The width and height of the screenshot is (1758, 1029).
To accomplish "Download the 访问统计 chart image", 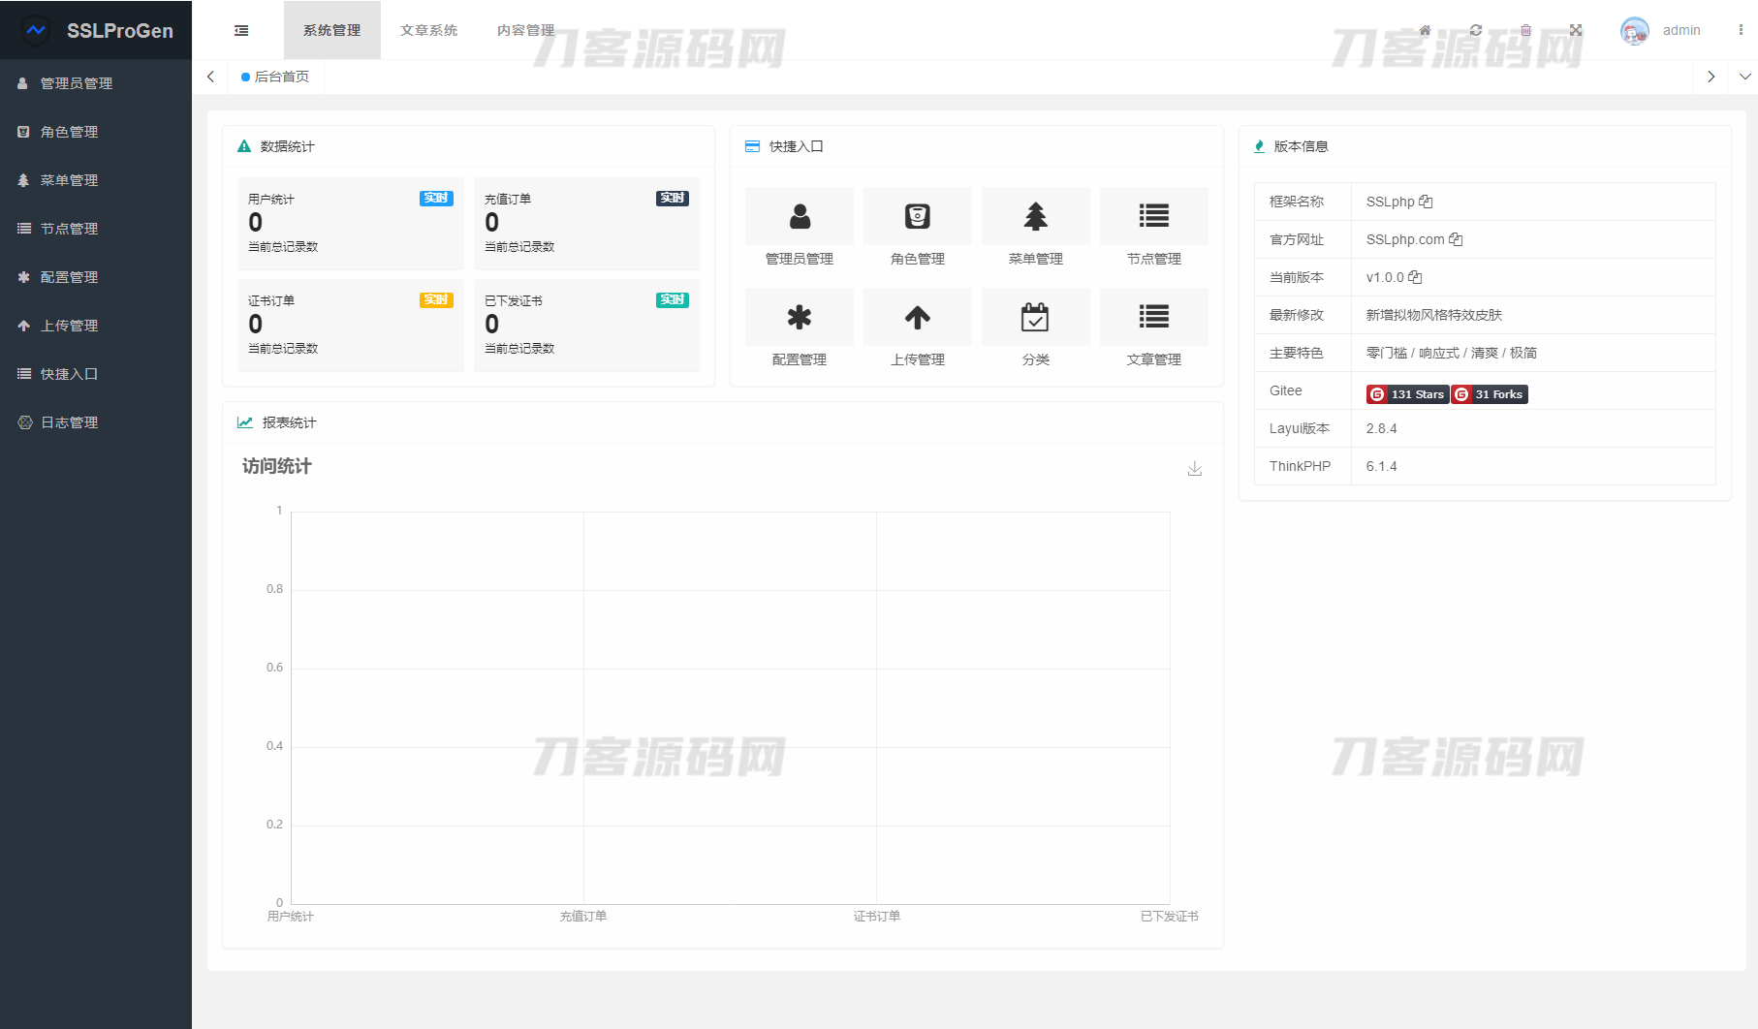I will tap(1195, 469).
